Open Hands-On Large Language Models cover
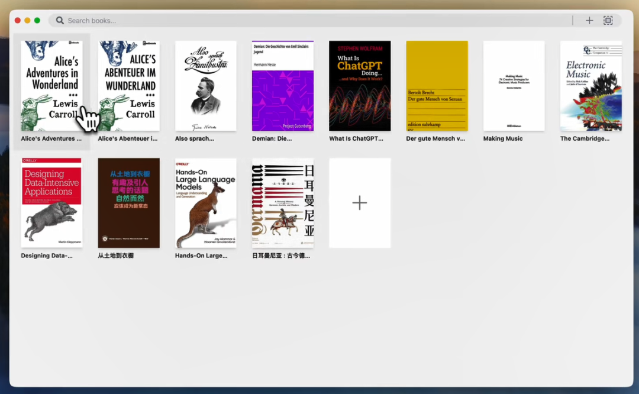The image size is (639, 394). (x=206, y=203)
